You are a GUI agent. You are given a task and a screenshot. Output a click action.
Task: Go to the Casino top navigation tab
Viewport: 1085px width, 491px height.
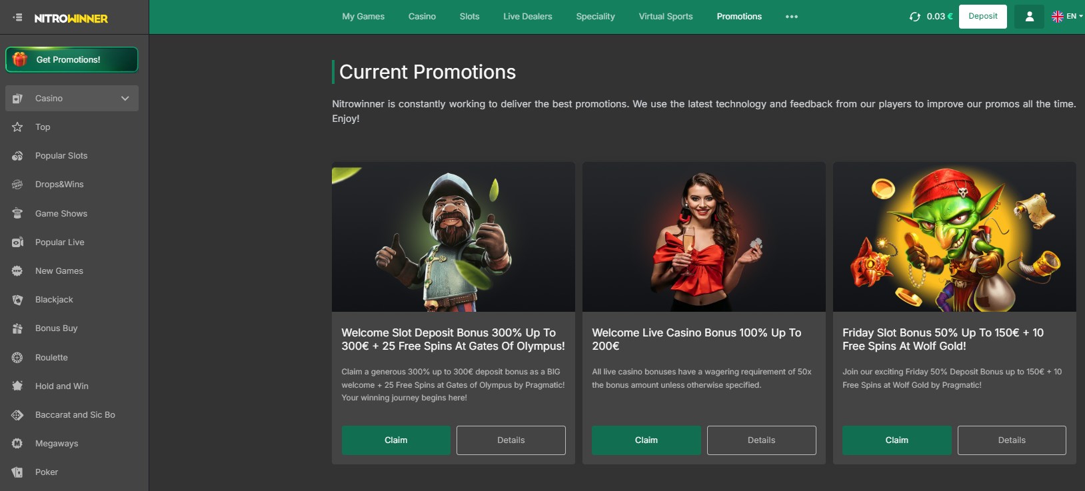[x=422, y=17]
